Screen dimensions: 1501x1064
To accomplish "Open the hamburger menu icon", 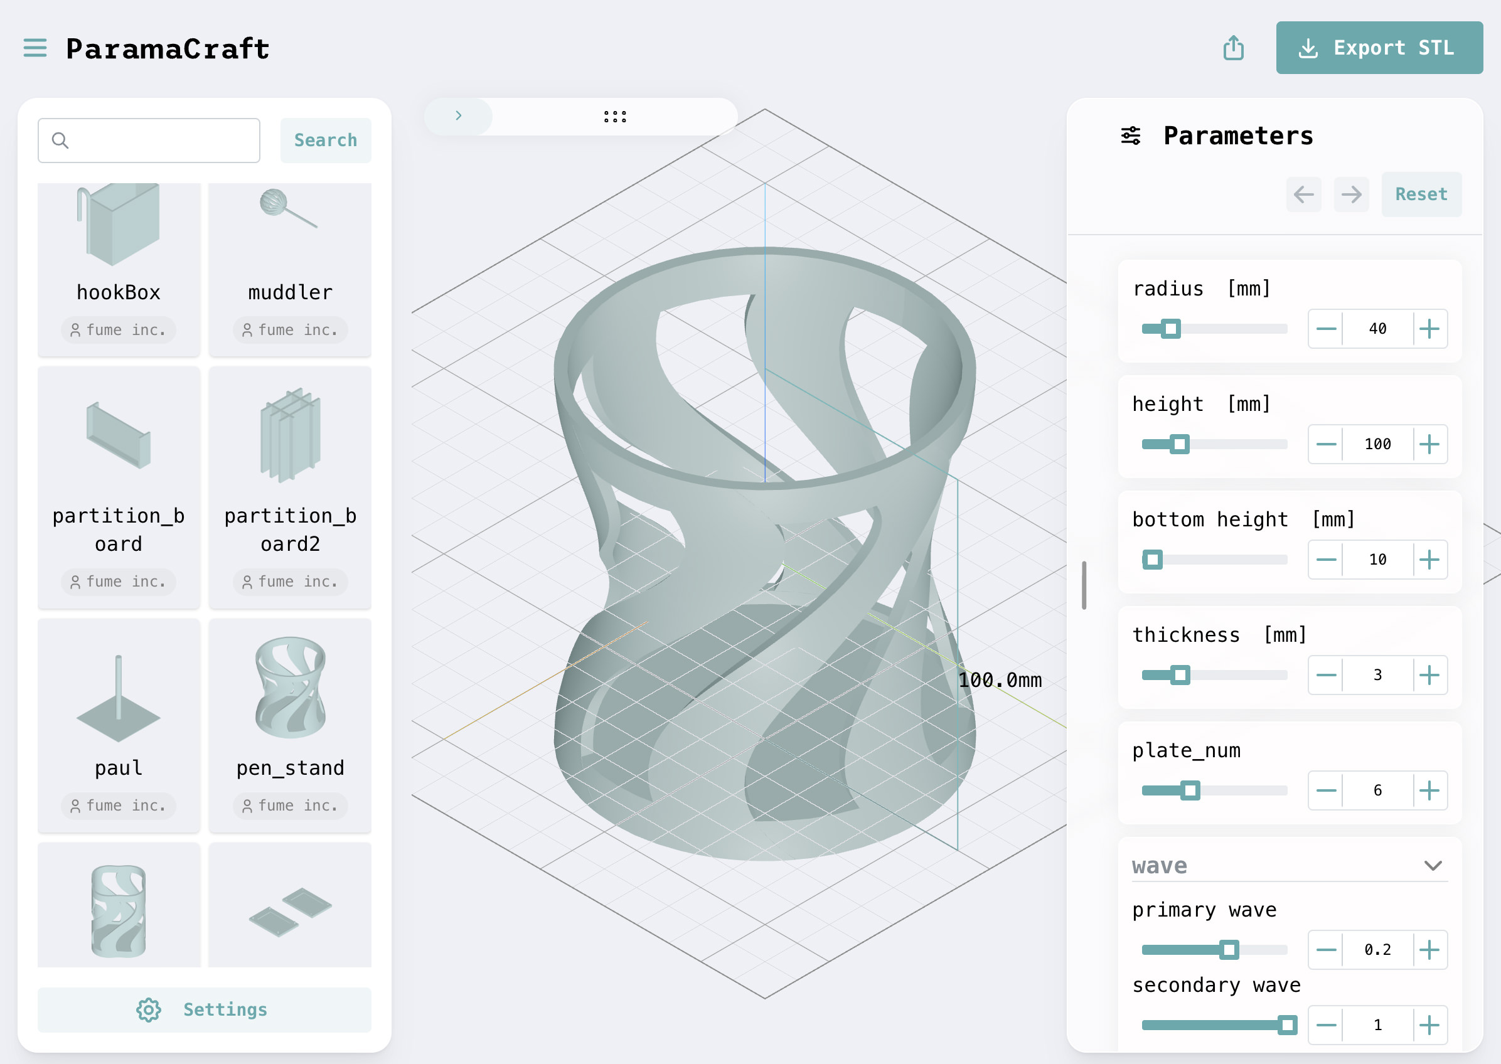I will pyautogui.click(x=34, y=48).
